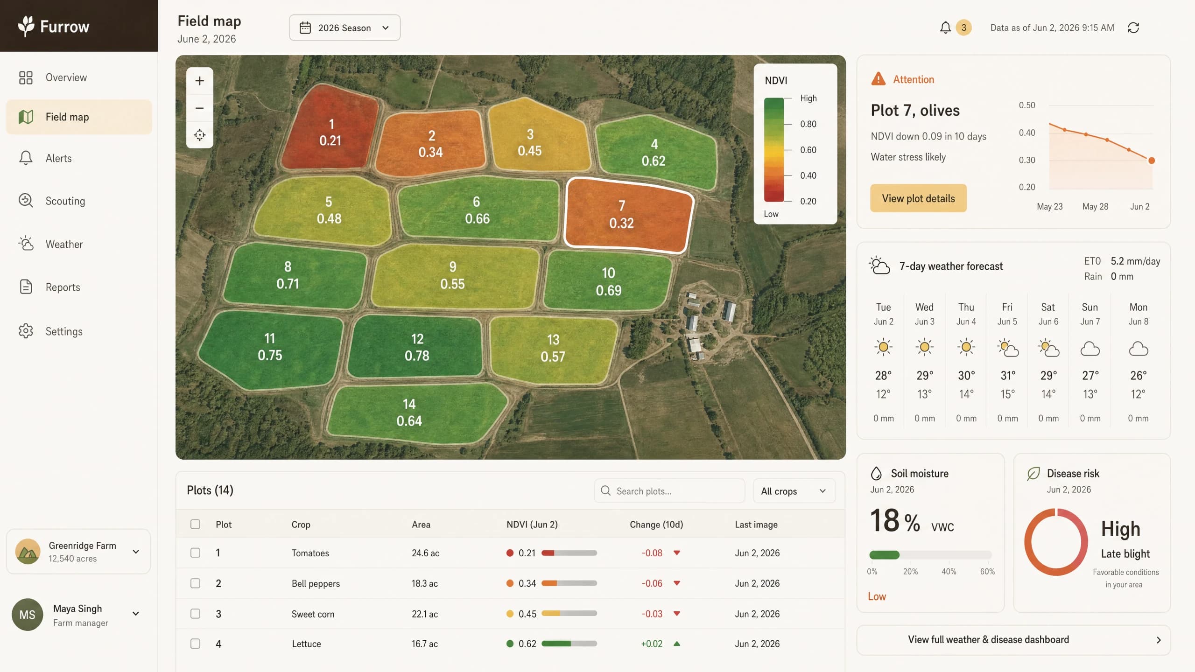Screen dimensions: 1195x672
Task: Sort by Change (10d) column header
Action: 656,524
